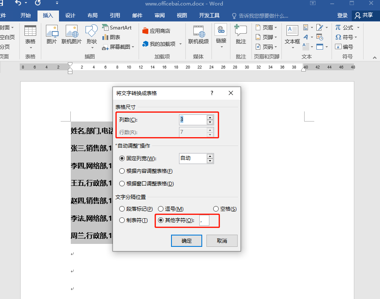Choose 段落标记 as separator

click(x=136, y=209)
